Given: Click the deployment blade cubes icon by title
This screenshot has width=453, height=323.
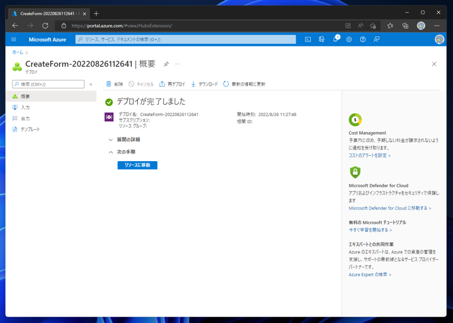Looking at the screenshot, I should 17,67.
